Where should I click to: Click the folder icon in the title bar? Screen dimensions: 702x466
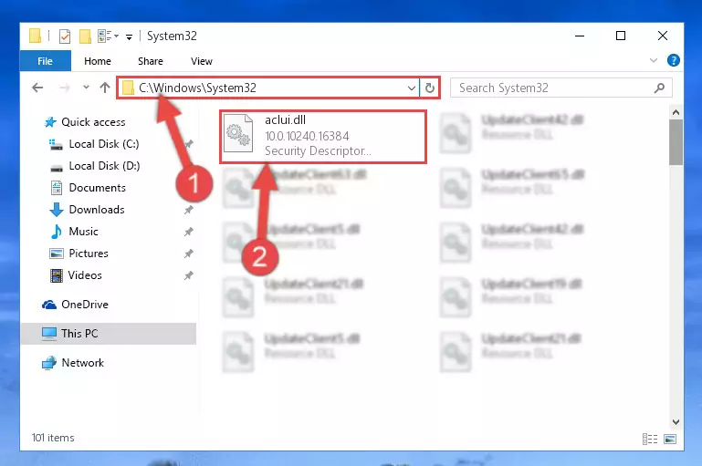tap(35, 36)
